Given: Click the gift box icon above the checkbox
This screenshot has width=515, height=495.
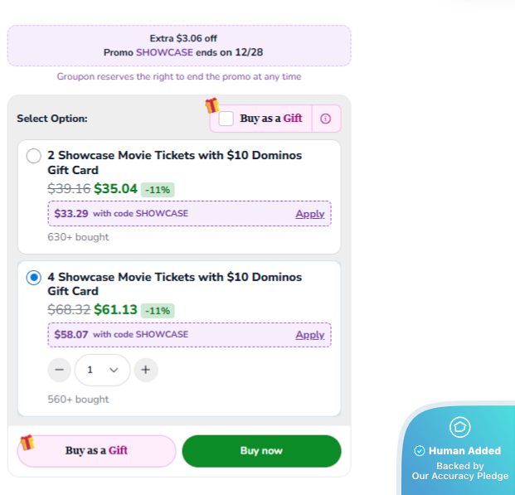Looking at the screenshot, I should click(x=212, y=105).
